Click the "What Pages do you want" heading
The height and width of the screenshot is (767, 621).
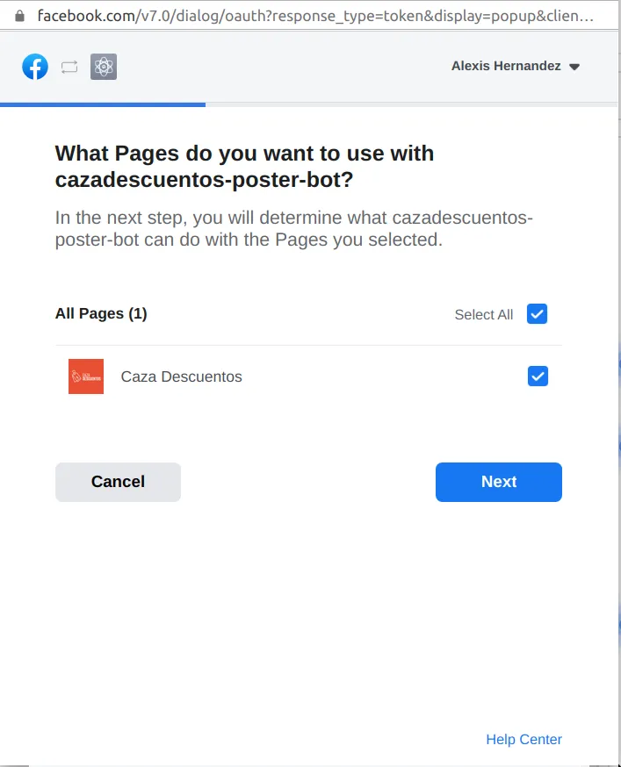coord(244,167)
